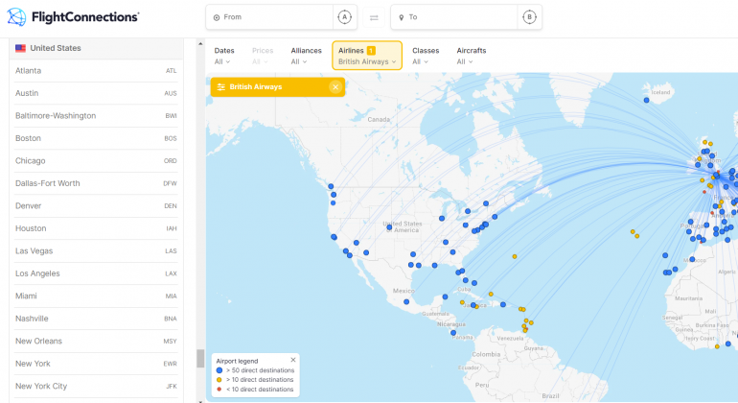This screenshot has width=738, height=403.
Task: Choose New York City JFK in list
Action: tap(96, 386)
